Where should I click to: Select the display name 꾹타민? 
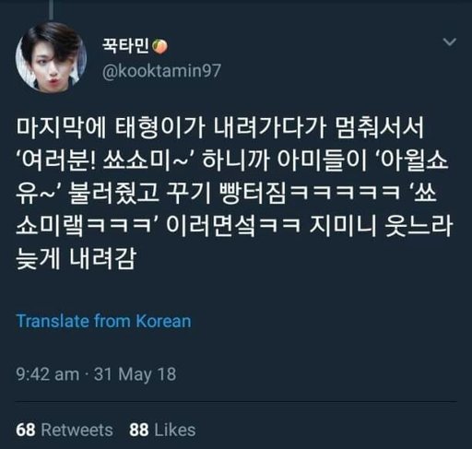pyautogui.click(x=125, y=47)
